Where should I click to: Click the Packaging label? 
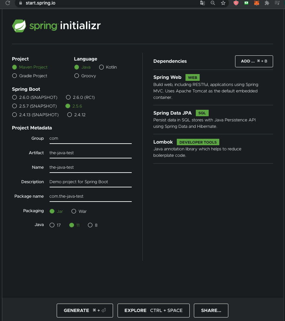tap(33, 211)
